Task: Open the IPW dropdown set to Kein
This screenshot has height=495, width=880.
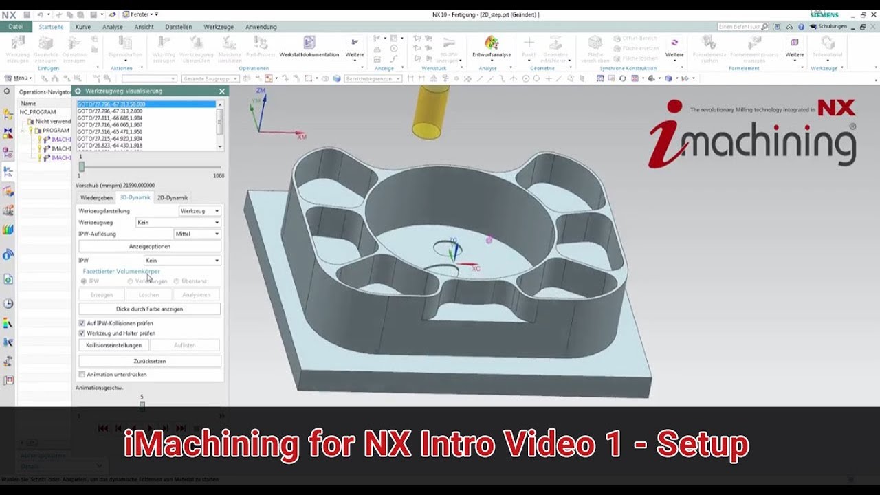Action: click(x=182, y=261)
